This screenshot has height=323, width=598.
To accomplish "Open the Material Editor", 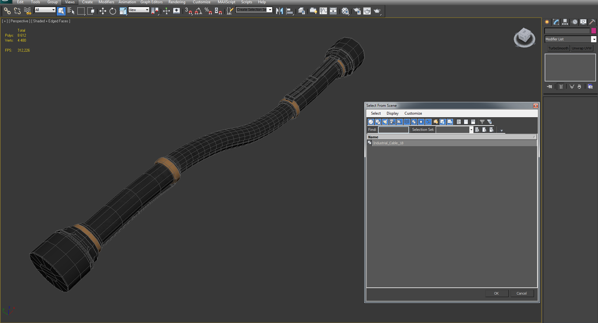I will tap(345, 11).
